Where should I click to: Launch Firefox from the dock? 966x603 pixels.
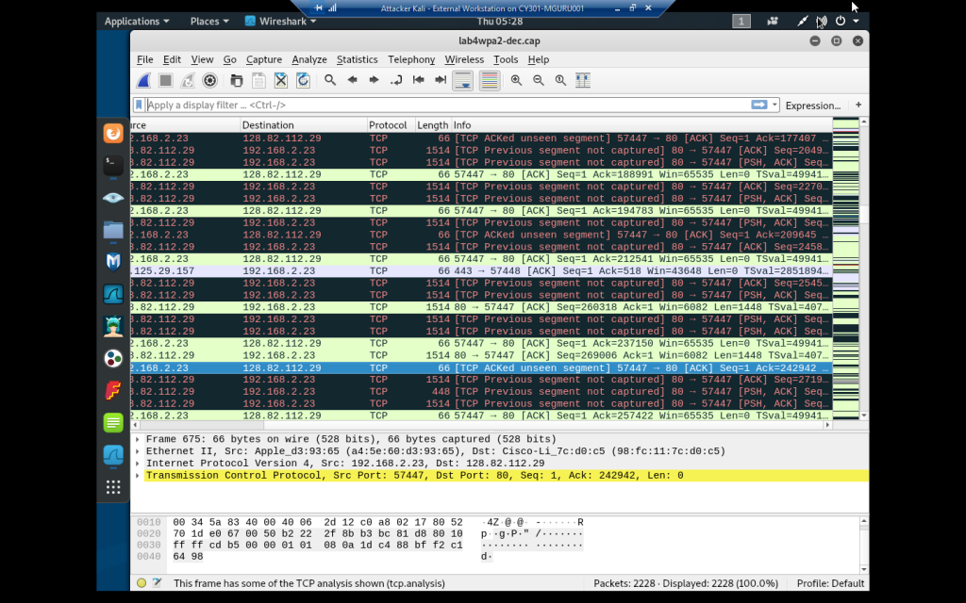point(113,134)
